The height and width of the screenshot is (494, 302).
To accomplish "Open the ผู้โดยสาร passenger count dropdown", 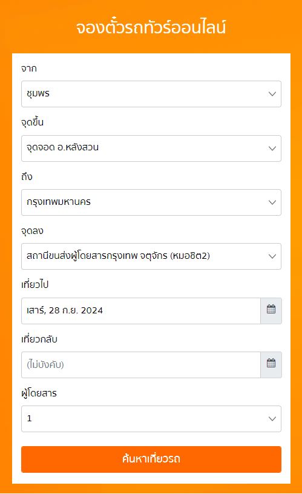I will tap(151, 419).
